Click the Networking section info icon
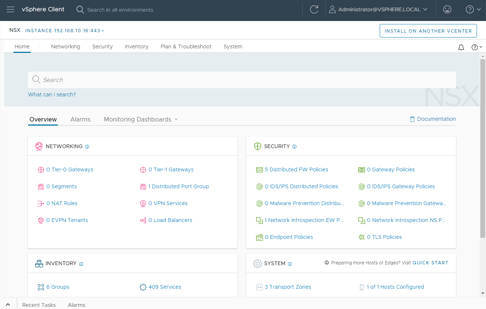This screenshot has height=309, width=486. coord(87,147)
